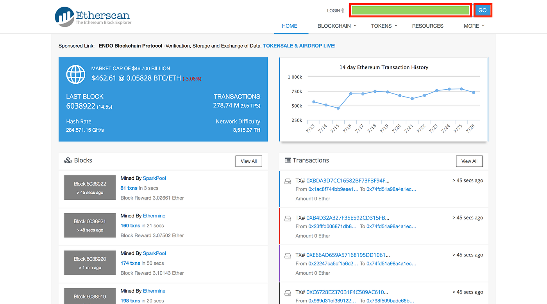The image size is (547, 304).
Task: Click Block Reward 3.02661 Ether text
Action: coord(152,198)
